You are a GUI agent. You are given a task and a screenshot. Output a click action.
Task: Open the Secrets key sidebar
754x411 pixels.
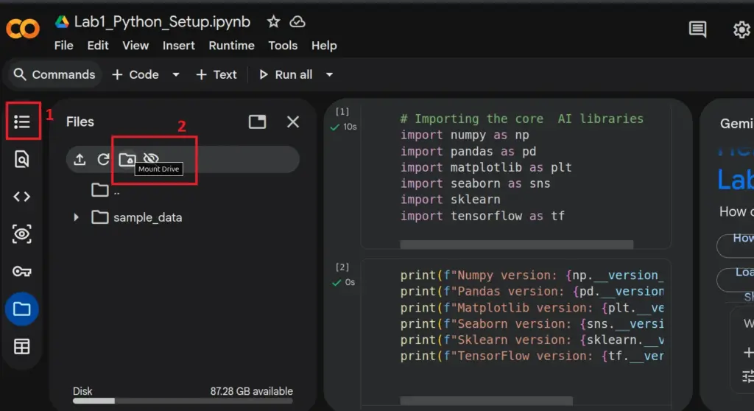pos(21,272)
